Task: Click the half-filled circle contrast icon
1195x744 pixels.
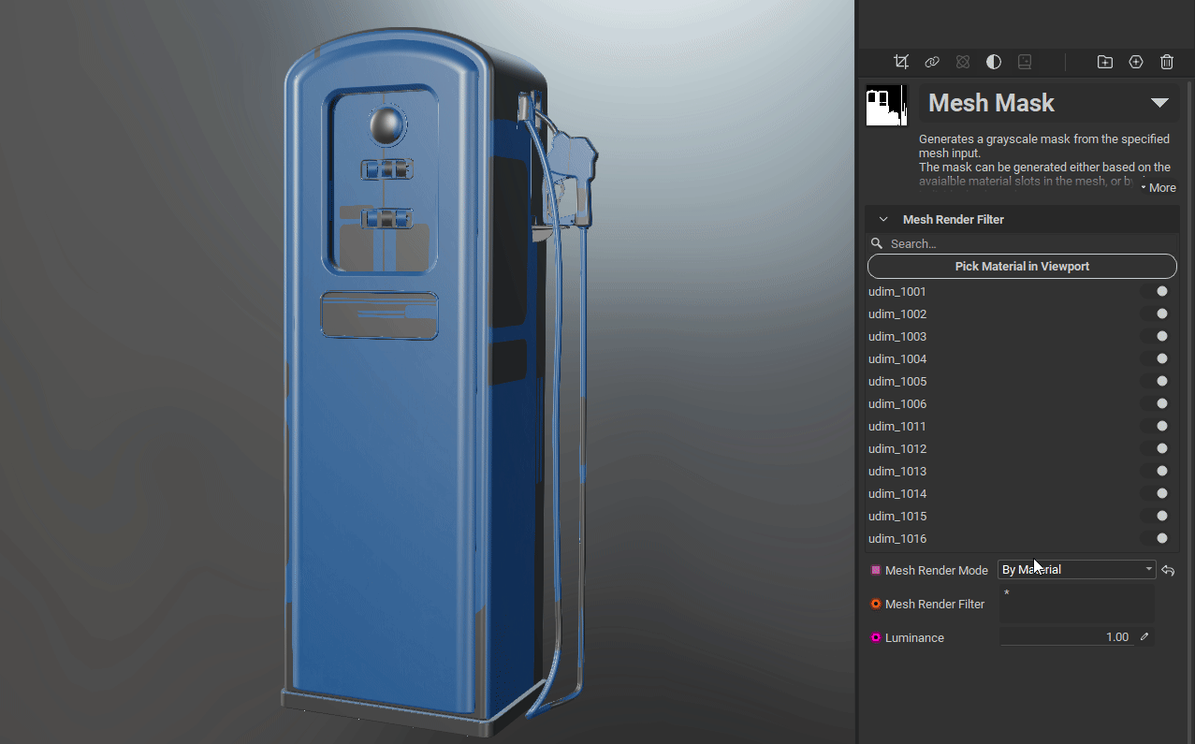Action: [994, 62]
